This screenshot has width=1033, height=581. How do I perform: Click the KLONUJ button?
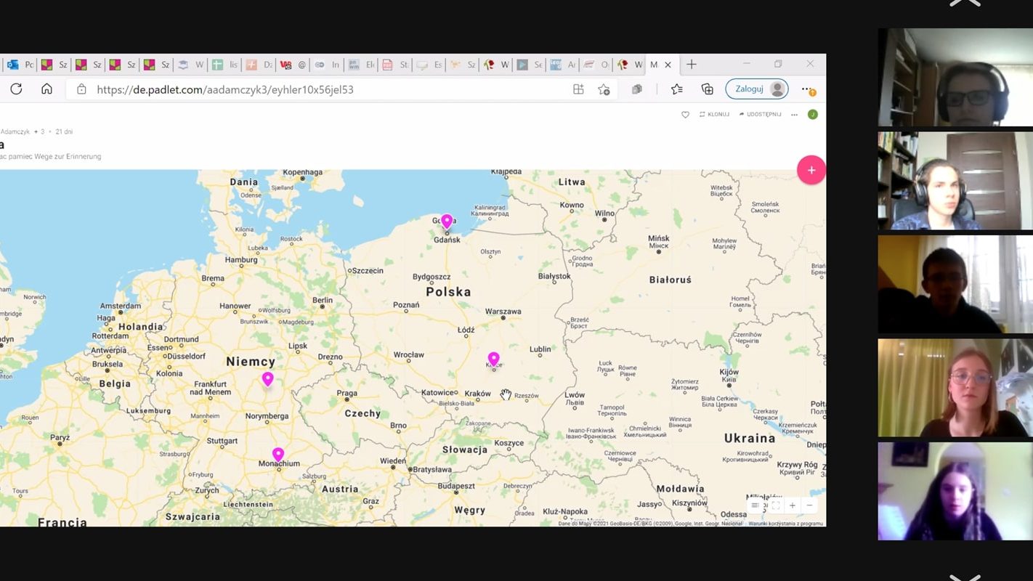click(714, 115)
